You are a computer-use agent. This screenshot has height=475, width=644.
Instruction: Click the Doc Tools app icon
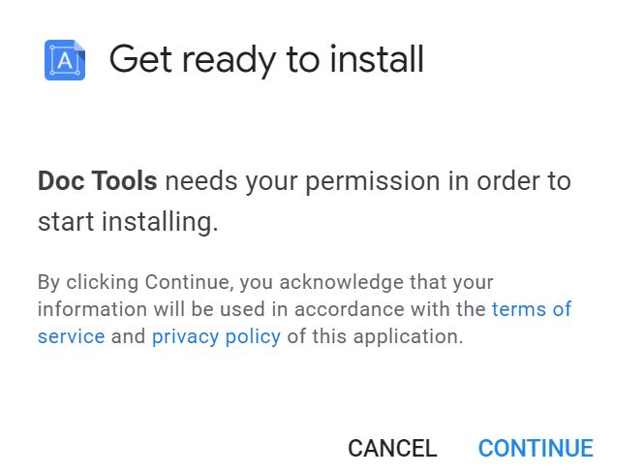pos(65,60)
